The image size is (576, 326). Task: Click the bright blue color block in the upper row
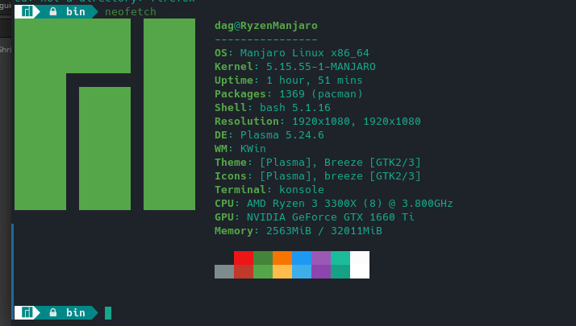click(x=302, y=258)
